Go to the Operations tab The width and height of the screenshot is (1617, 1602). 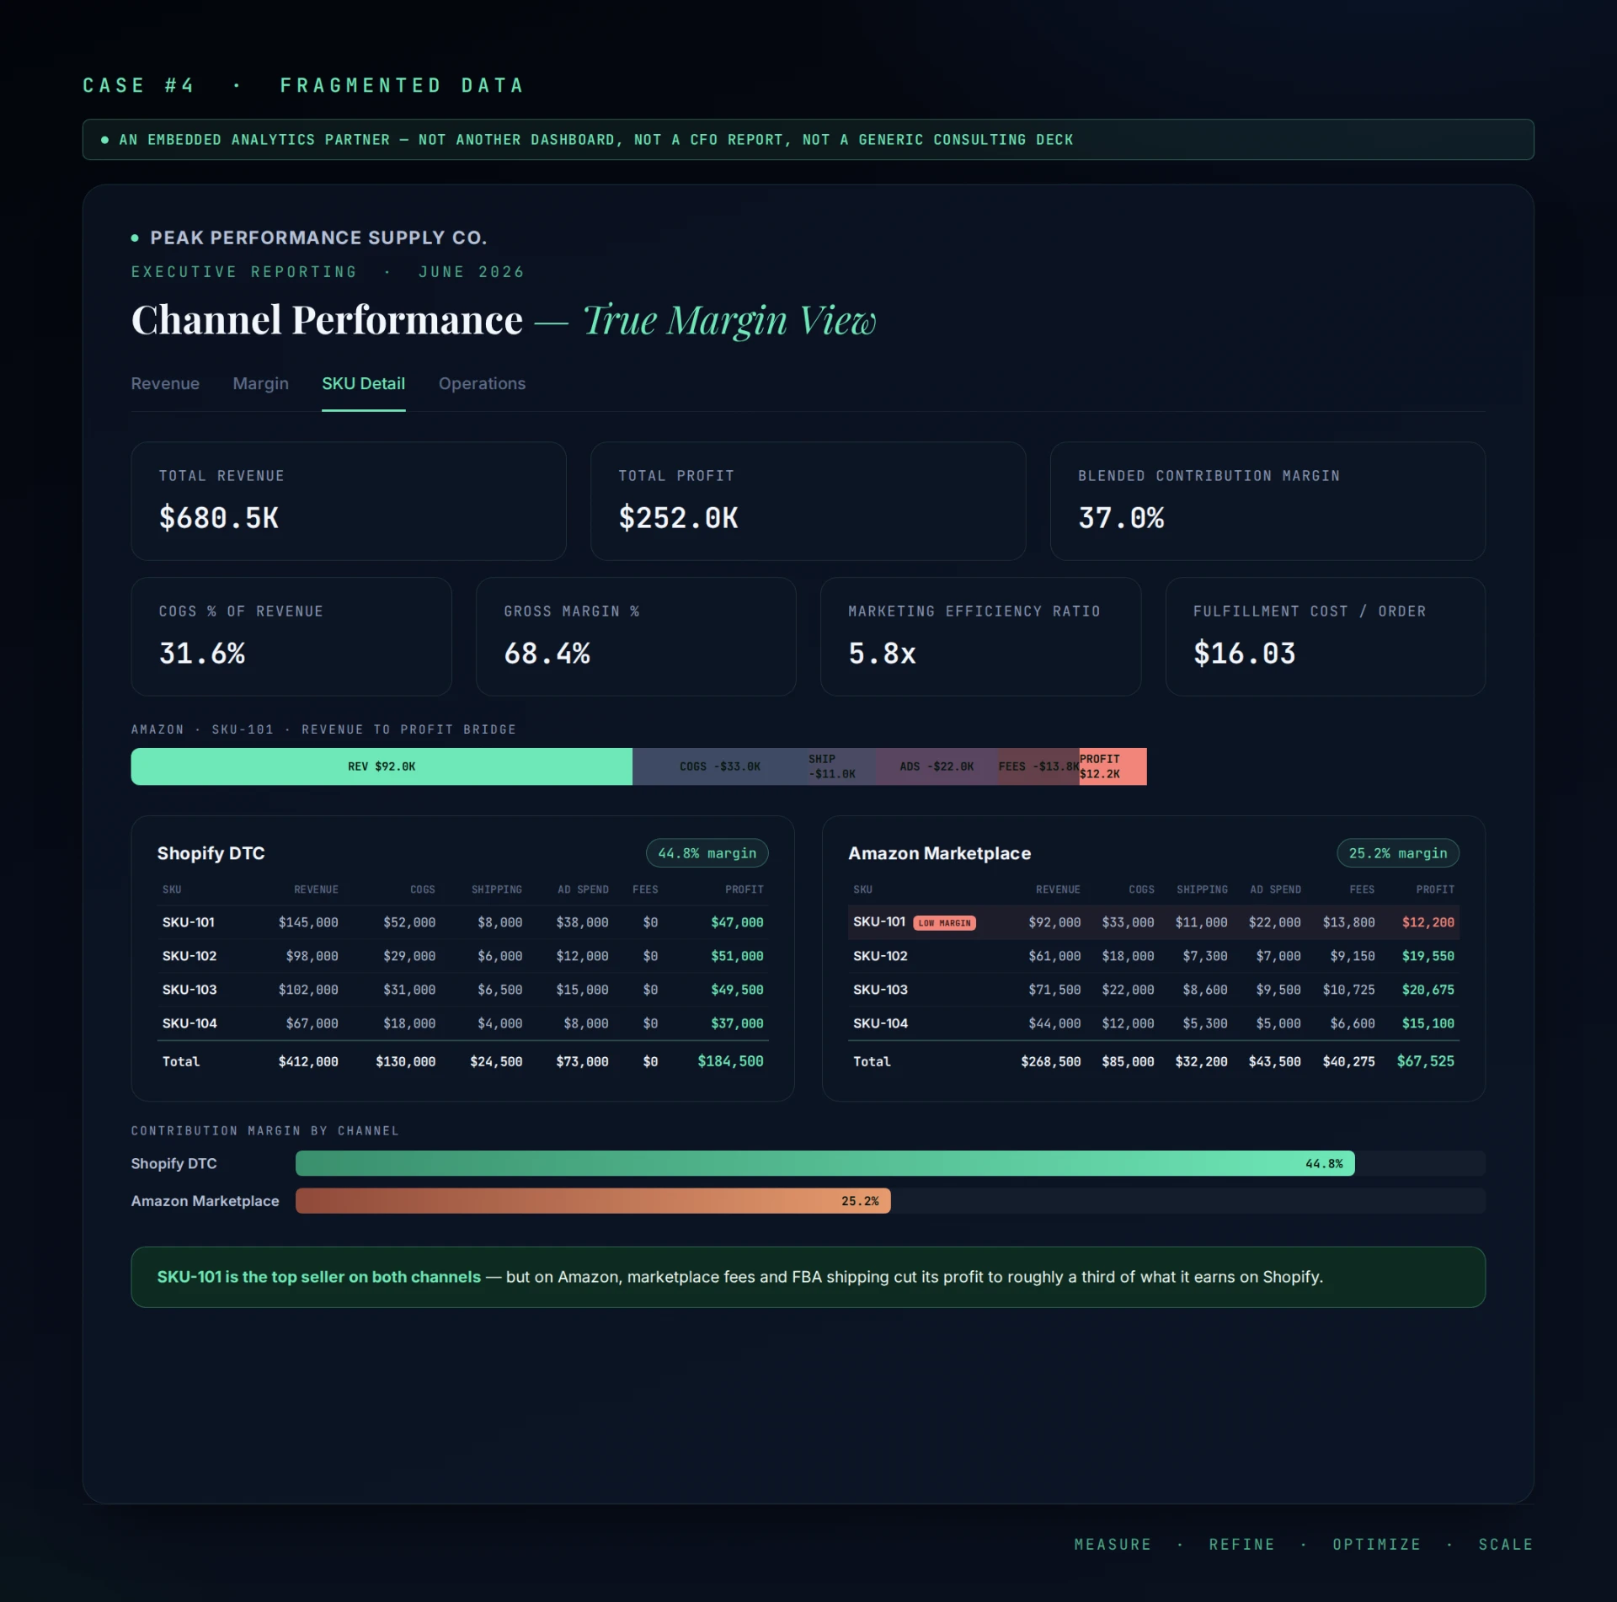[x=482, y=384]
